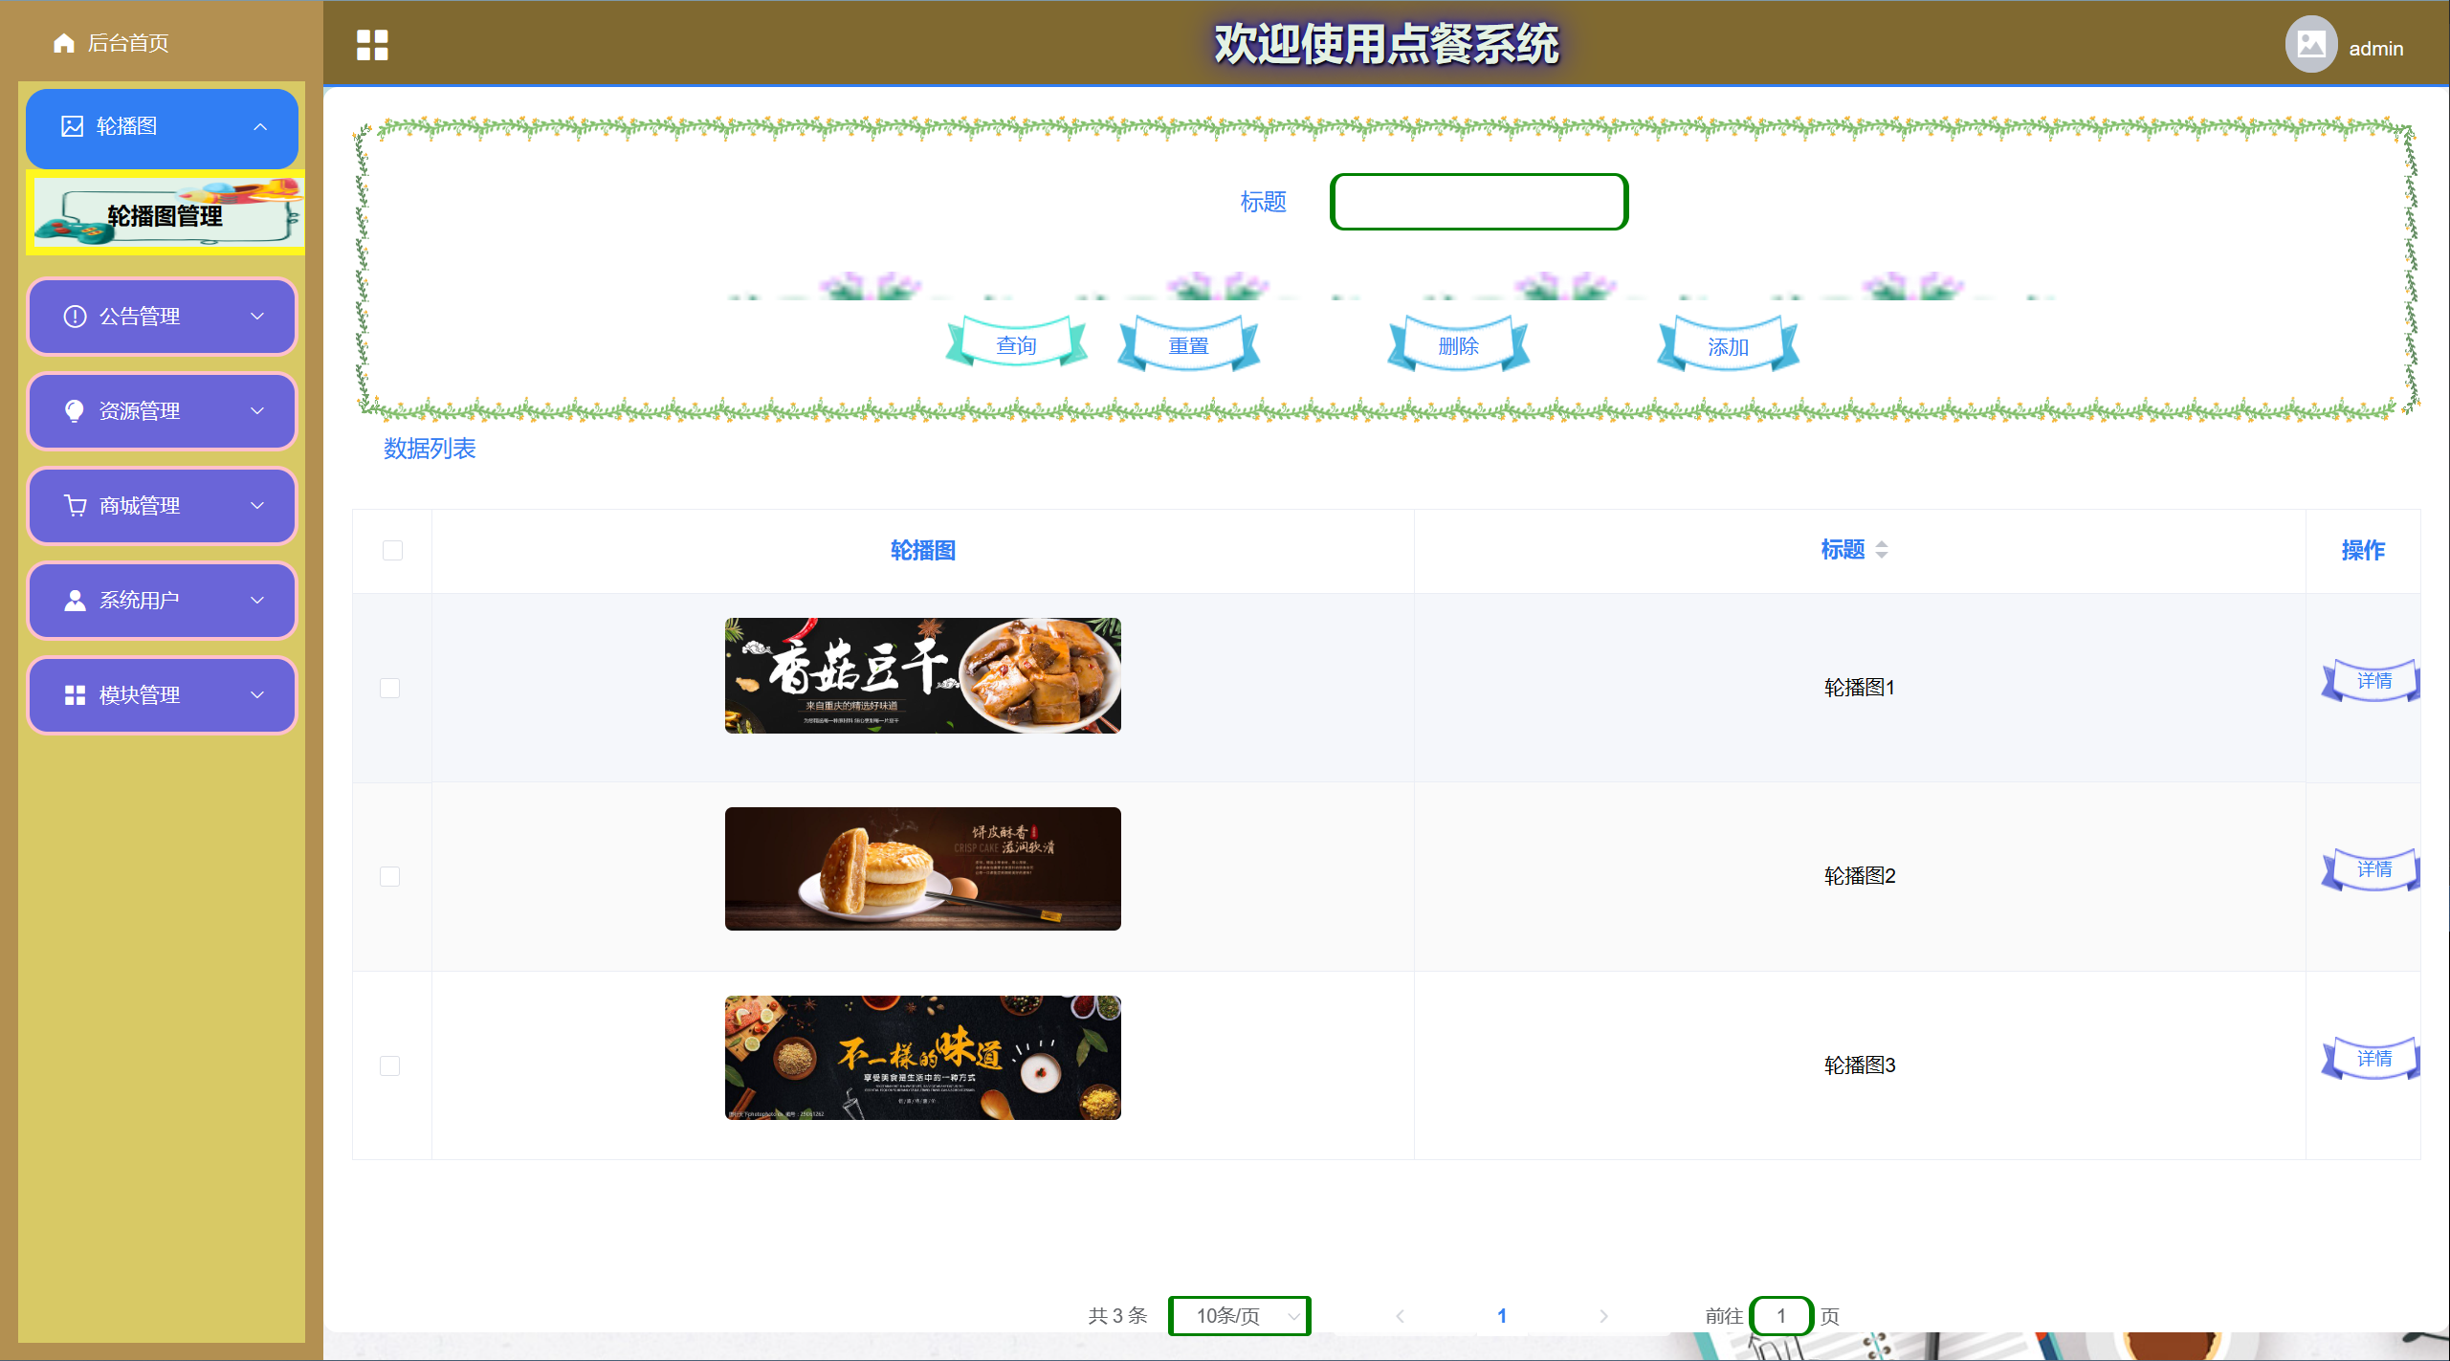Click the 标题 search input field

click(1478, 202)
